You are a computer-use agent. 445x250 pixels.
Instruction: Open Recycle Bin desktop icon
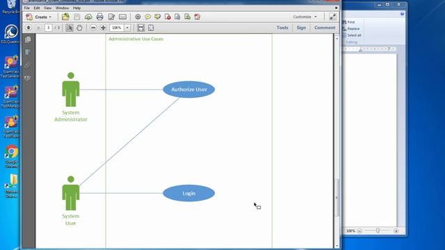(11, 7)
